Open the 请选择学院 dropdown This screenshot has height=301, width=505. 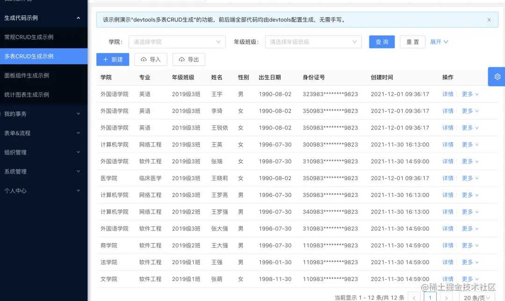tap(177, 42)
